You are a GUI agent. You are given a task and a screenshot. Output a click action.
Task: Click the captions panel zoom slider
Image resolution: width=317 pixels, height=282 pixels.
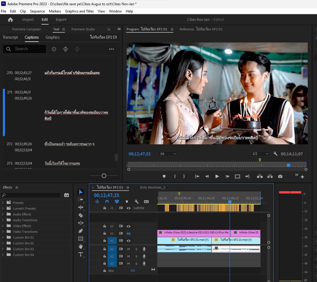click(x=104, y=176)
